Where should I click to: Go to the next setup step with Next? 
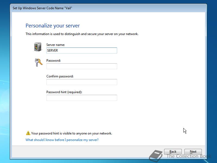point(193,152)
